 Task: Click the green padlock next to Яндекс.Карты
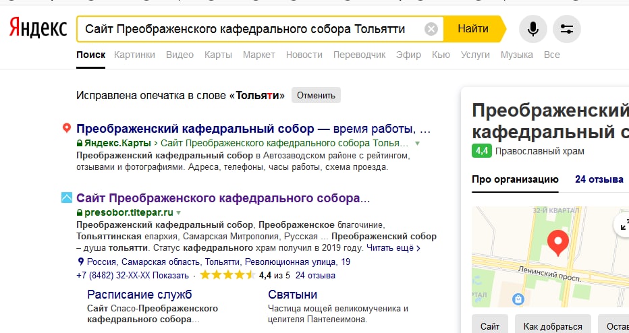80,143
